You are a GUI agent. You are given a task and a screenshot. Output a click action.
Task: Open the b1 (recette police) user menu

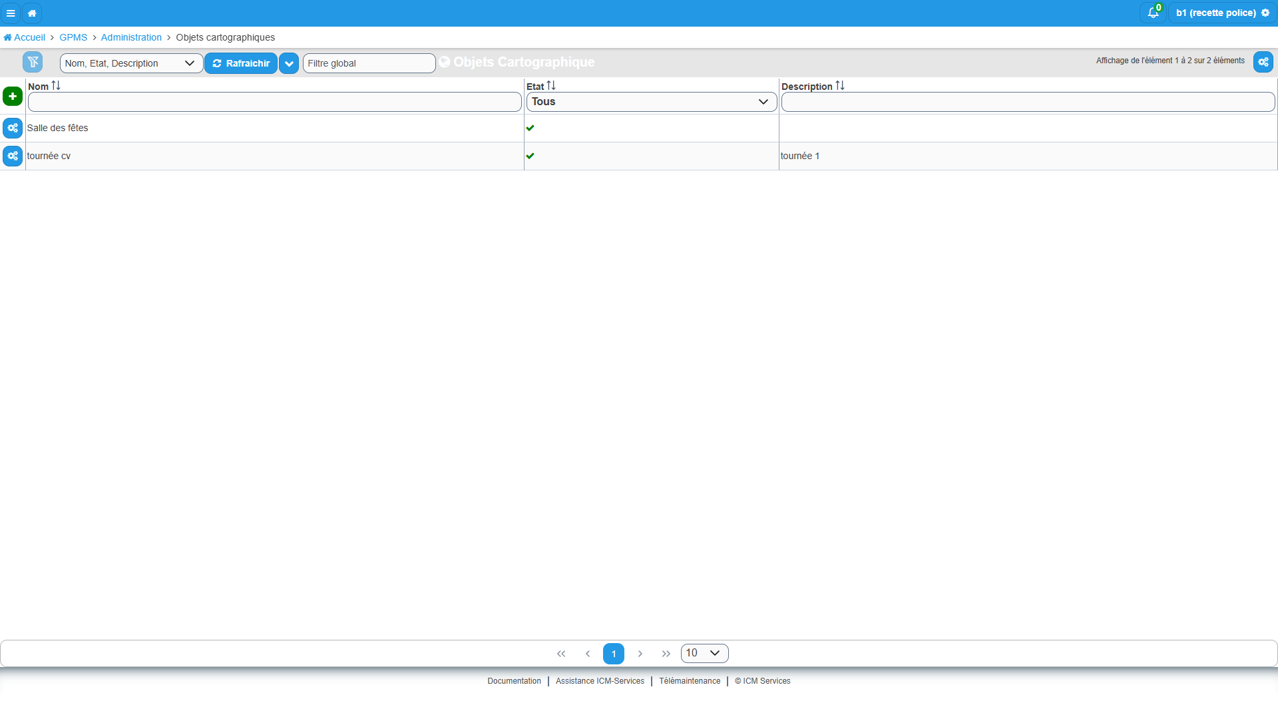1223,13
